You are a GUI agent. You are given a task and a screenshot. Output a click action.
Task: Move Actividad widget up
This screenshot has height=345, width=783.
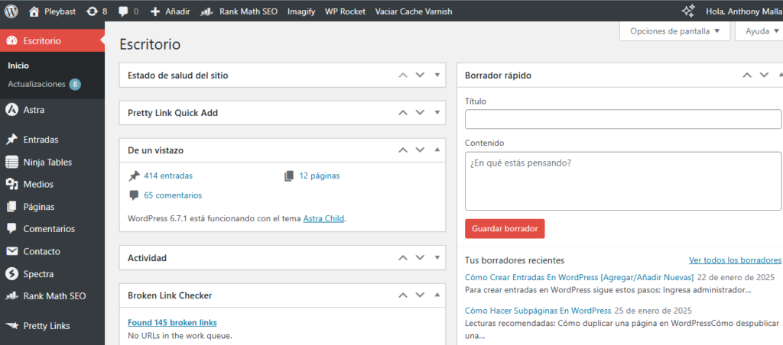coord(402,258)
